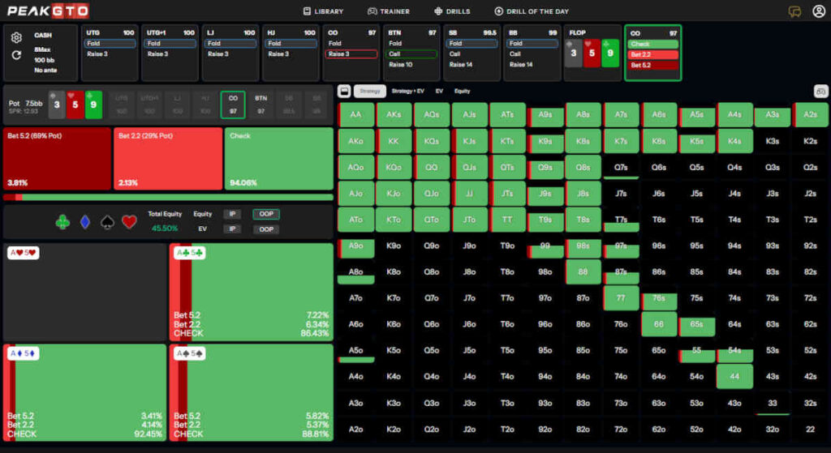Open the user profile icon
The image size is (831, 453).
pyautogui.click(x=818, y=11)
